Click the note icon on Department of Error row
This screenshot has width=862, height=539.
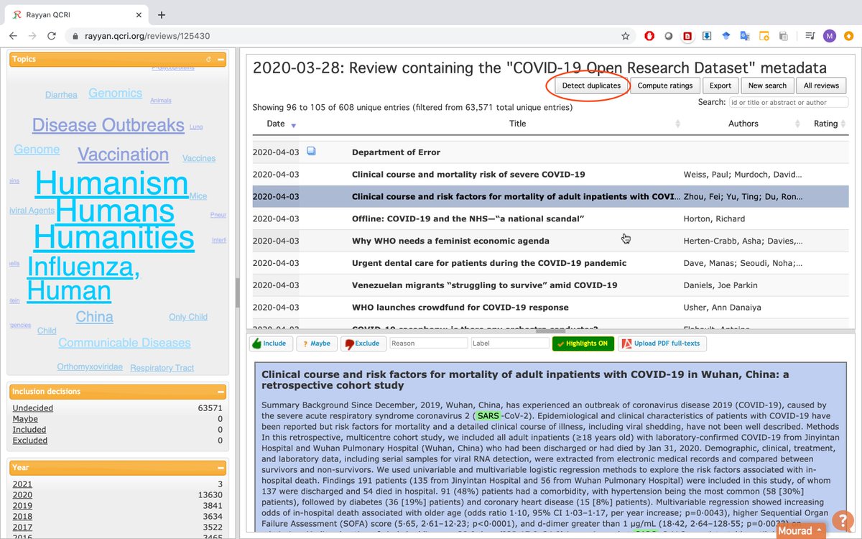click(x=311, y=152)
